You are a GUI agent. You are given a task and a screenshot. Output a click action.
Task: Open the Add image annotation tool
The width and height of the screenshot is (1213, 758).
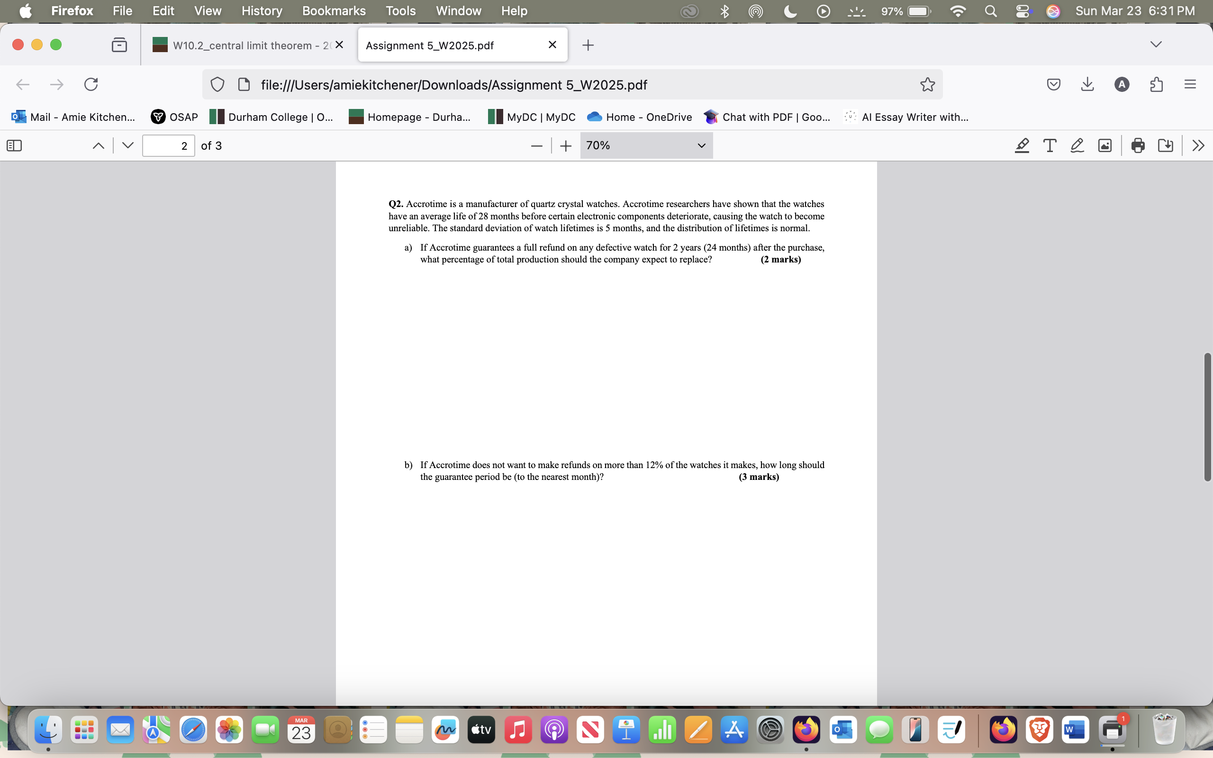[x=1105, y=145]
